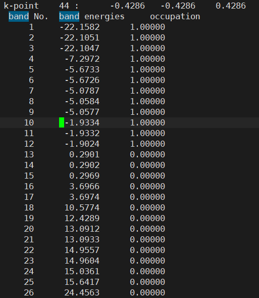Screen dimensions: 259x298
Task: Click occupation 1.00000 for band 10
Action: pyautogui.click(x=147, y=123)
